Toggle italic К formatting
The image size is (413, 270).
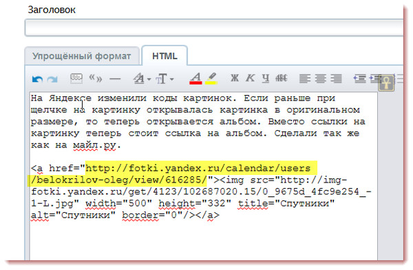tap(251, 78)
